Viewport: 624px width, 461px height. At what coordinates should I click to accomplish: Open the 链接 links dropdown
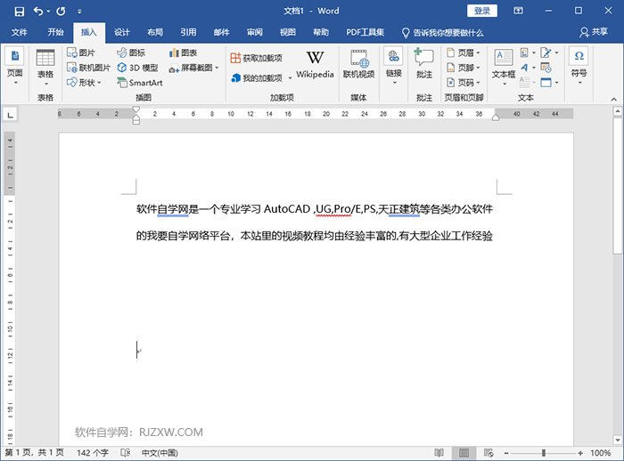[394, 67]
